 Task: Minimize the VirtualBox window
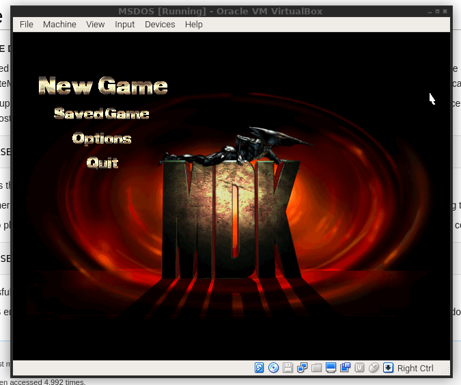coord(430,12)
